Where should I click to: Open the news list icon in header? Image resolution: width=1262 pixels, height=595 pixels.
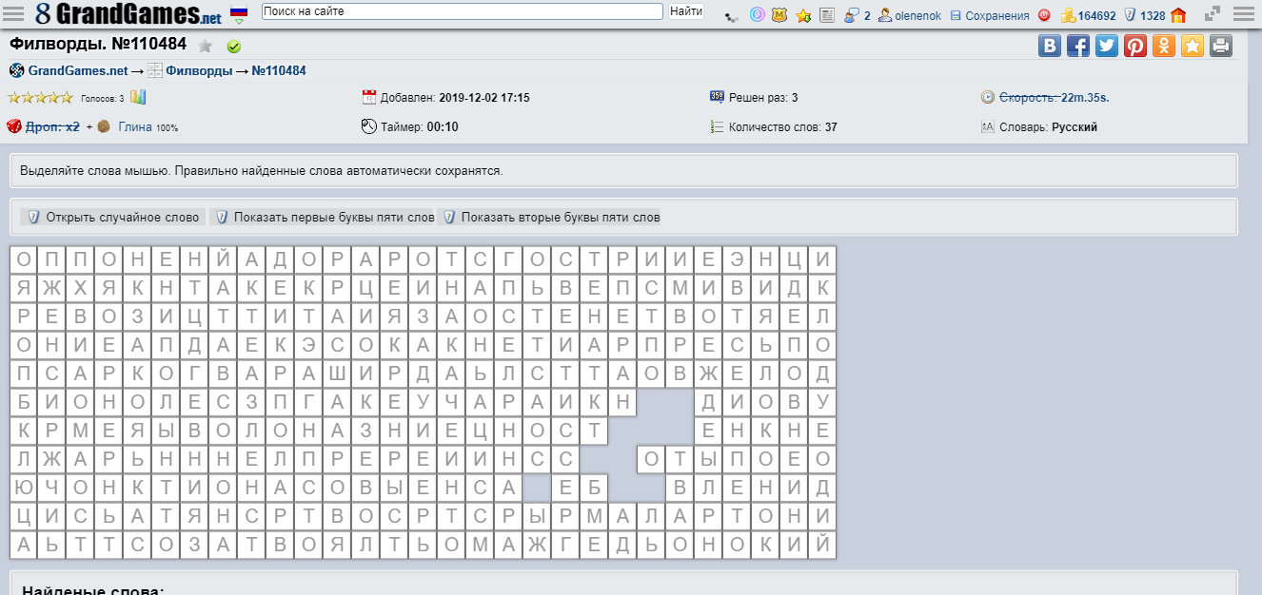coord(827,15)
